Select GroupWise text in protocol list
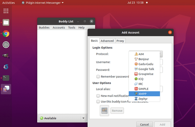195x127 pixels. 146,74
